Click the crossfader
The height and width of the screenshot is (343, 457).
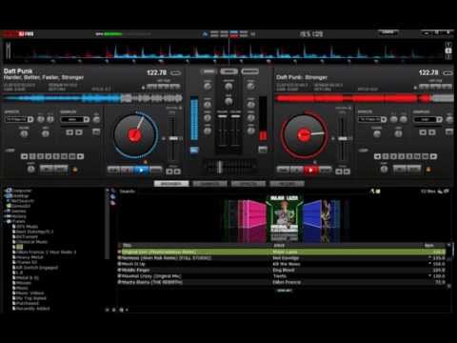click(219, 167)
